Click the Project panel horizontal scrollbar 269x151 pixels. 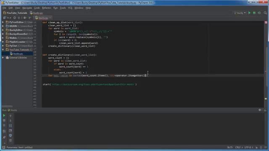(7, 106)
